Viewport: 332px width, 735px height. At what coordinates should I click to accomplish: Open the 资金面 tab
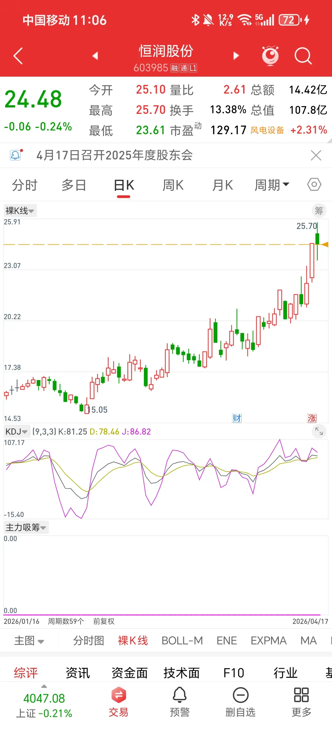click(130, 673)
